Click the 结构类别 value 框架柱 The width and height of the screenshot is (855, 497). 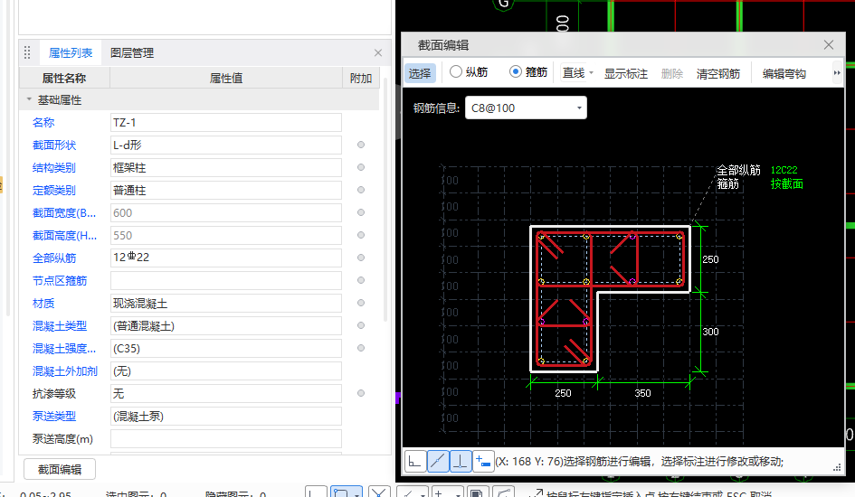(226, 168)
